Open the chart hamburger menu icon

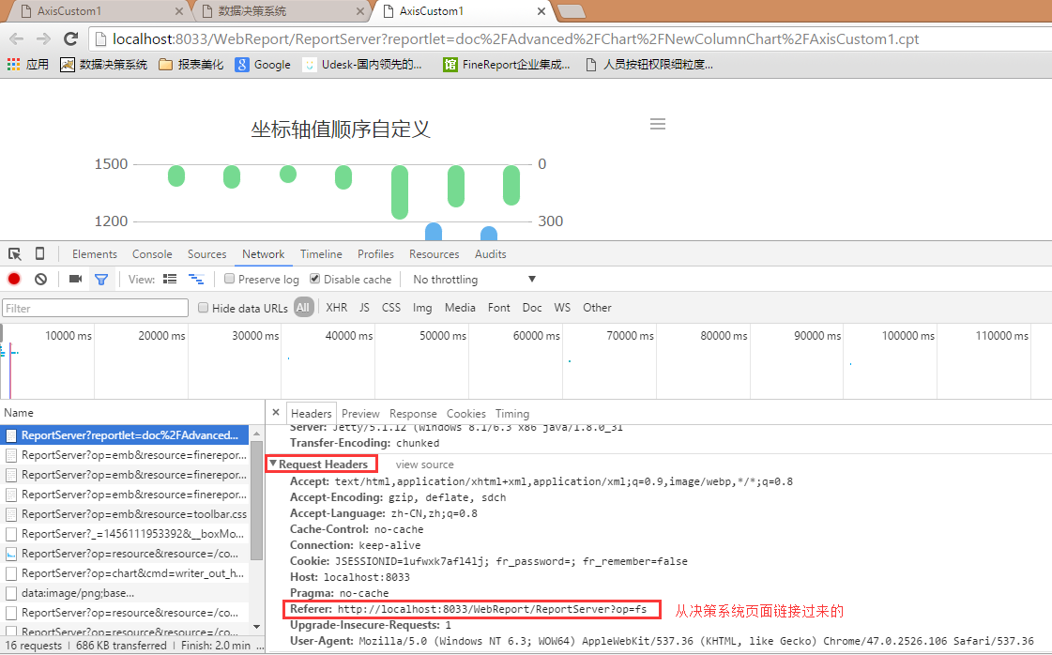(658, 124)
